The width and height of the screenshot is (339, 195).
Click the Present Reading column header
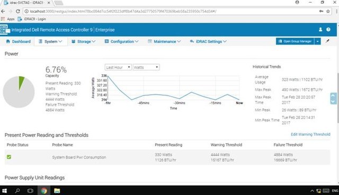[x=168, y=145]
